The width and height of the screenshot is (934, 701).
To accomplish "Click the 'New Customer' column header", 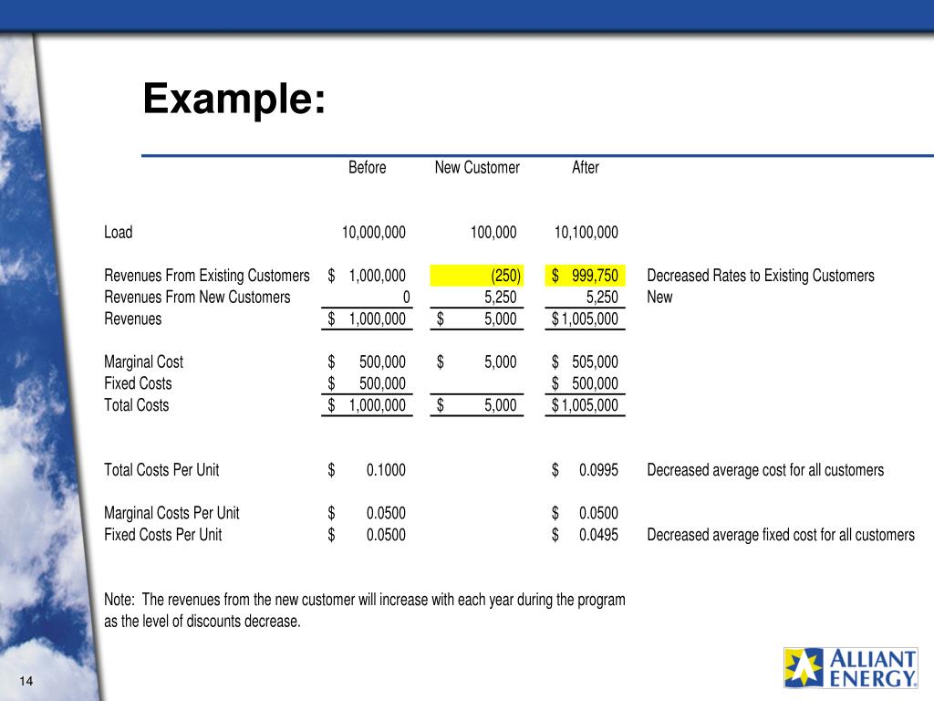I will coord(477,168).
